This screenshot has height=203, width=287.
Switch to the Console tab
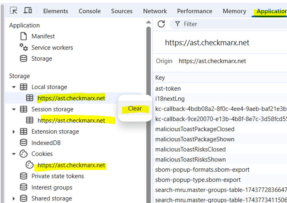pyautogui.click(x=90, y=11)
